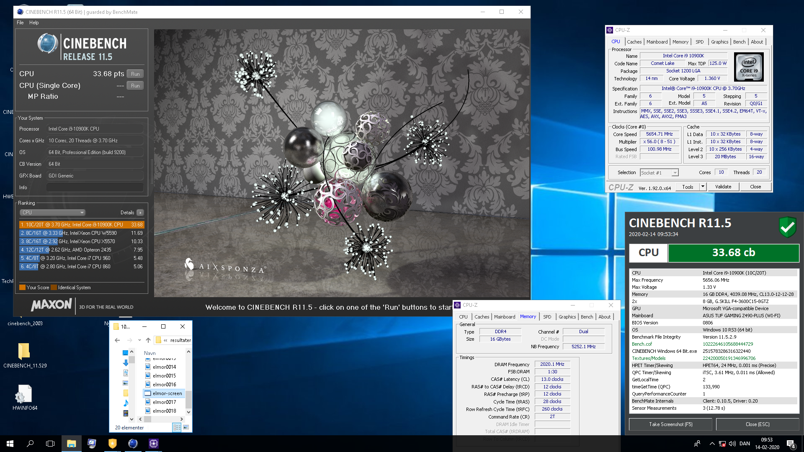Click File Explorer taskbar icon
Screen dimensions: 804x452
71,444
